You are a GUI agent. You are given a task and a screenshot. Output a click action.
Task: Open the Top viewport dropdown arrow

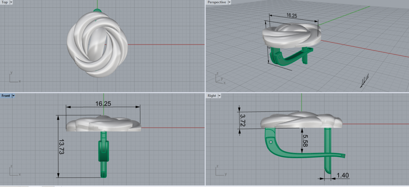click(x=11, y=2)
